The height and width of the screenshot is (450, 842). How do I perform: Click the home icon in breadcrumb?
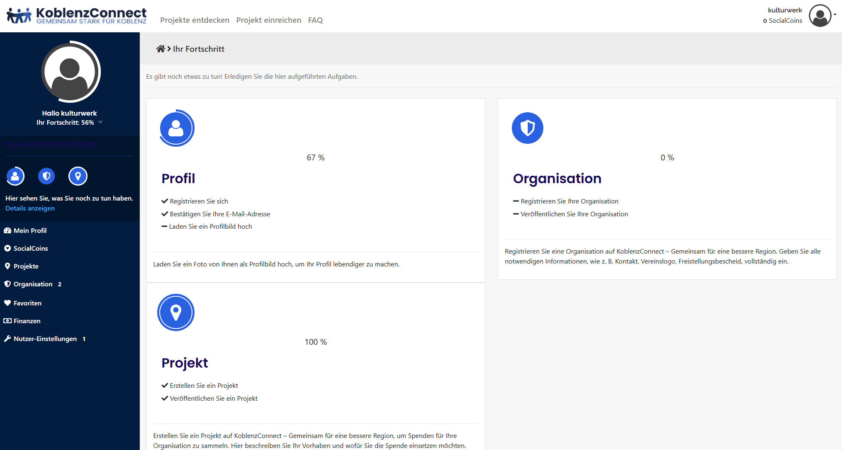pyautogui.click(x=160, y=49)
